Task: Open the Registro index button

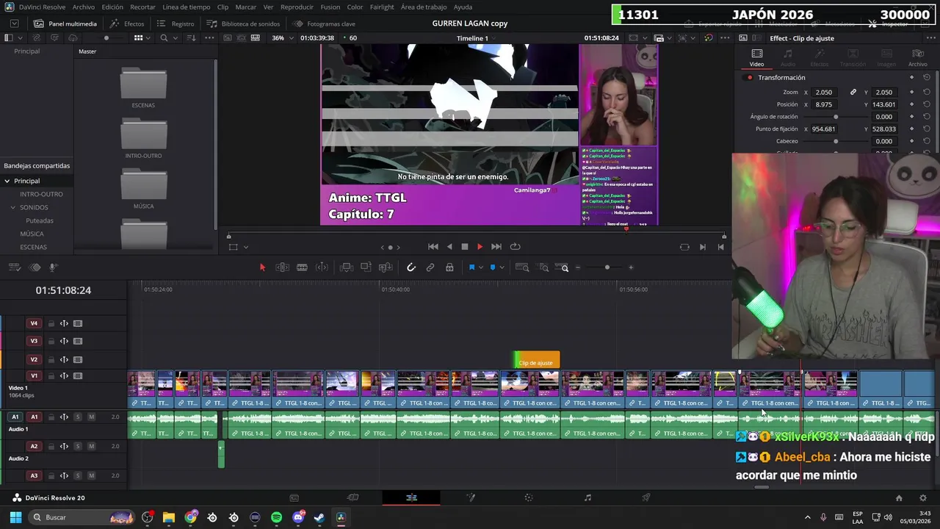Action: [176, 24]
